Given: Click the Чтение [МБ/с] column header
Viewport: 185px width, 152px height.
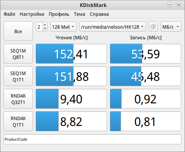Looking at the screenshot, I should pos(71,38).
